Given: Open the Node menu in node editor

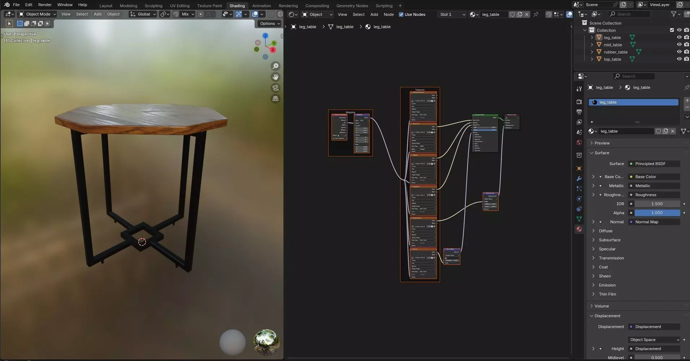Looking at the screenshot, I should click(x=389, y=14).
